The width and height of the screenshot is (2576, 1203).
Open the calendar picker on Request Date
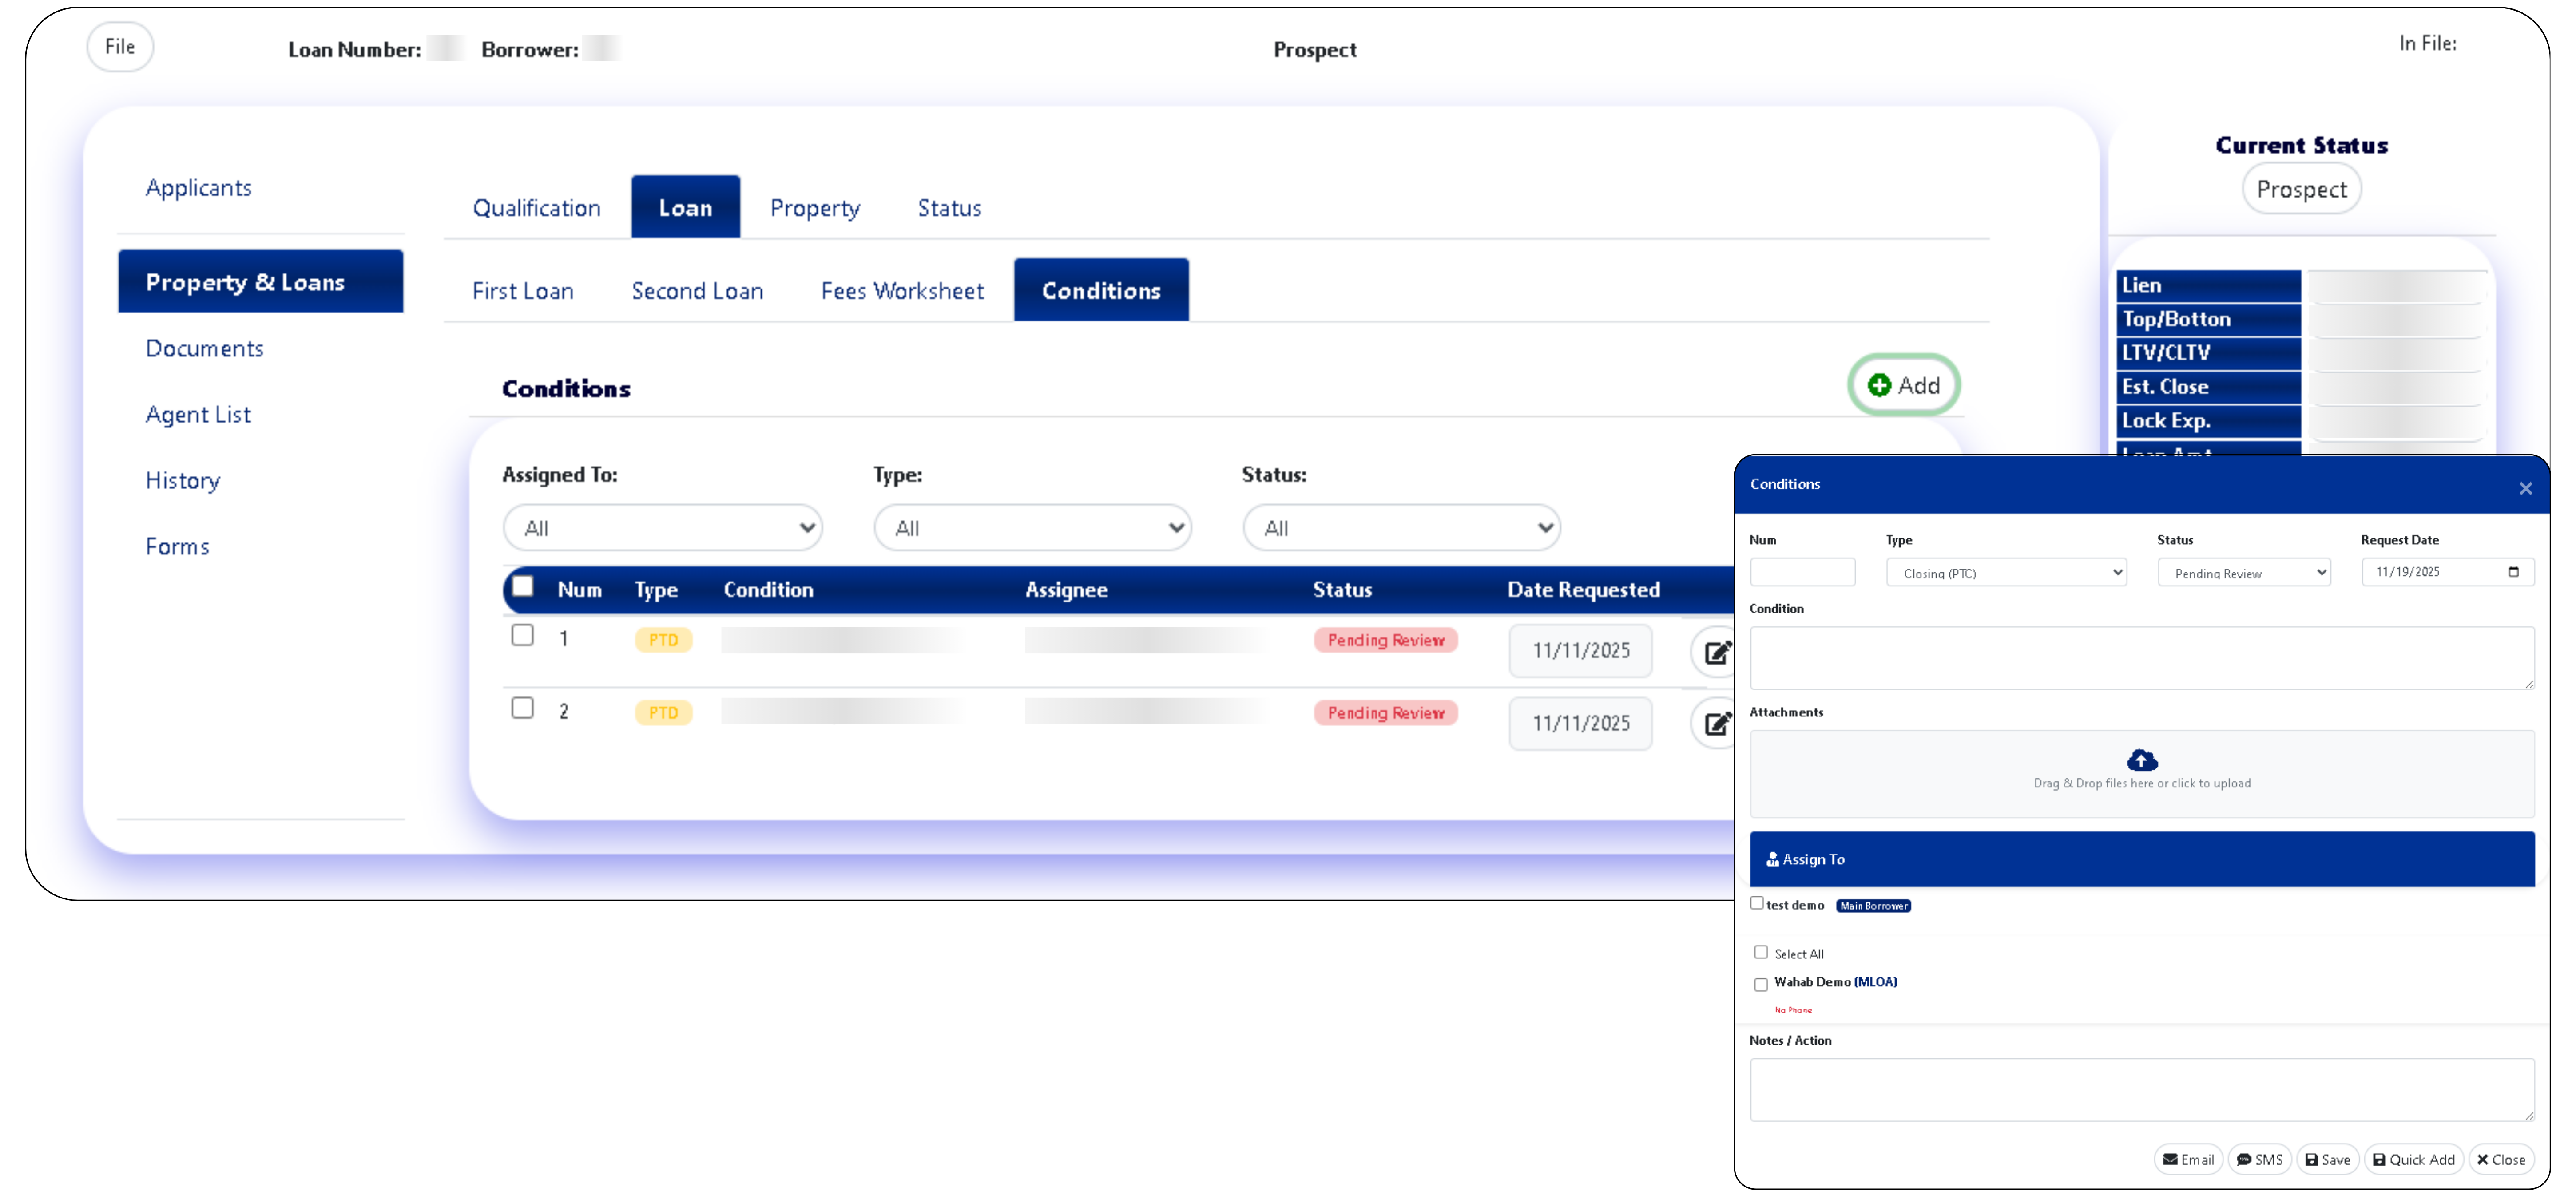[x=2513, y=572]
